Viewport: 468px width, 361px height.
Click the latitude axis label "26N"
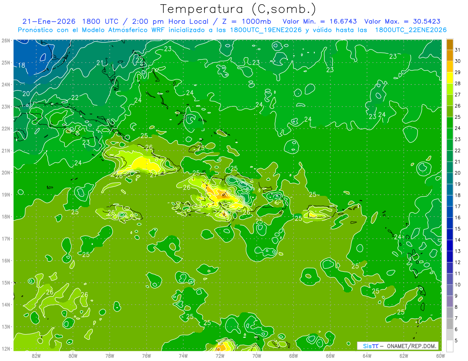coord(5,41)
